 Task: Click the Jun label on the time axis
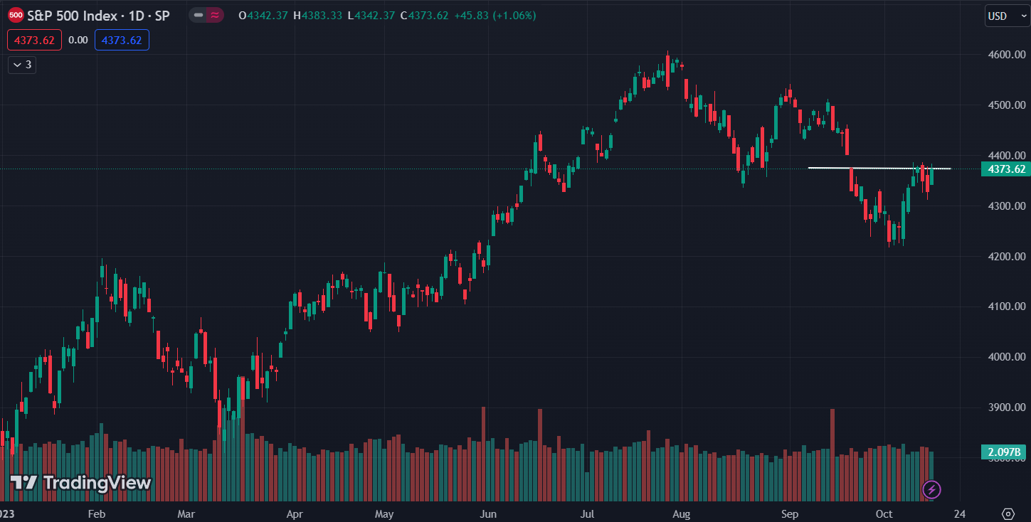coord(487,513)
